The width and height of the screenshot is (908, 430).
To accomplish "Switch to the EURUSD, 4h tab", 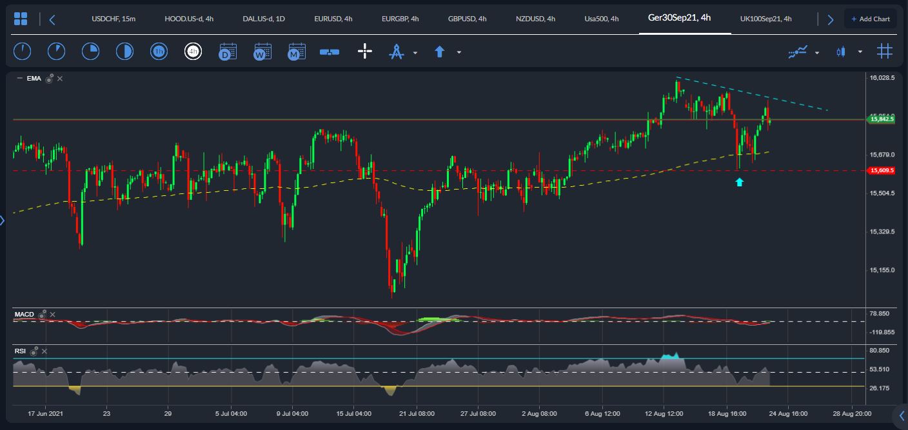I will pos(333,19).
